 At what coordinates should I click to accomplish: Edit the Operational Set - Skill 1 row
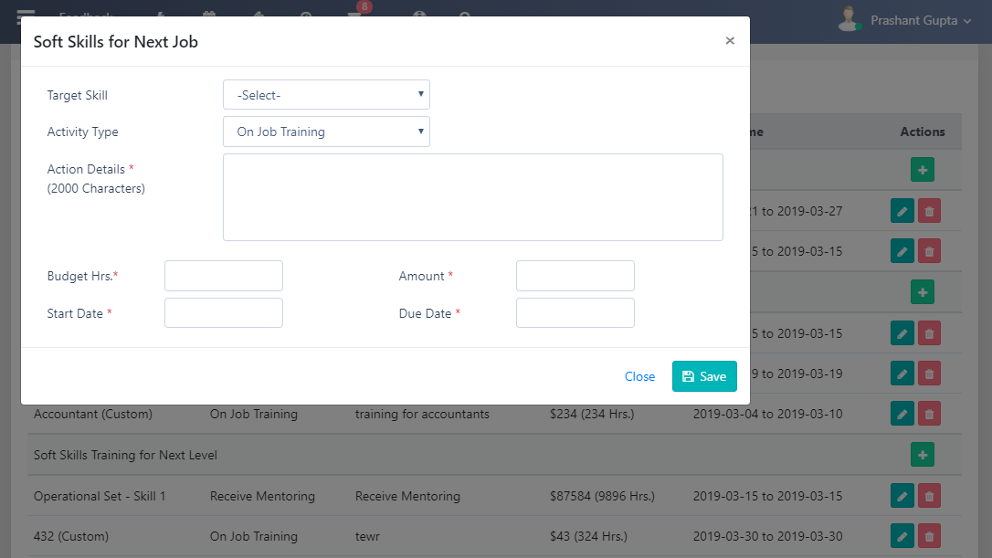[902, 496]
